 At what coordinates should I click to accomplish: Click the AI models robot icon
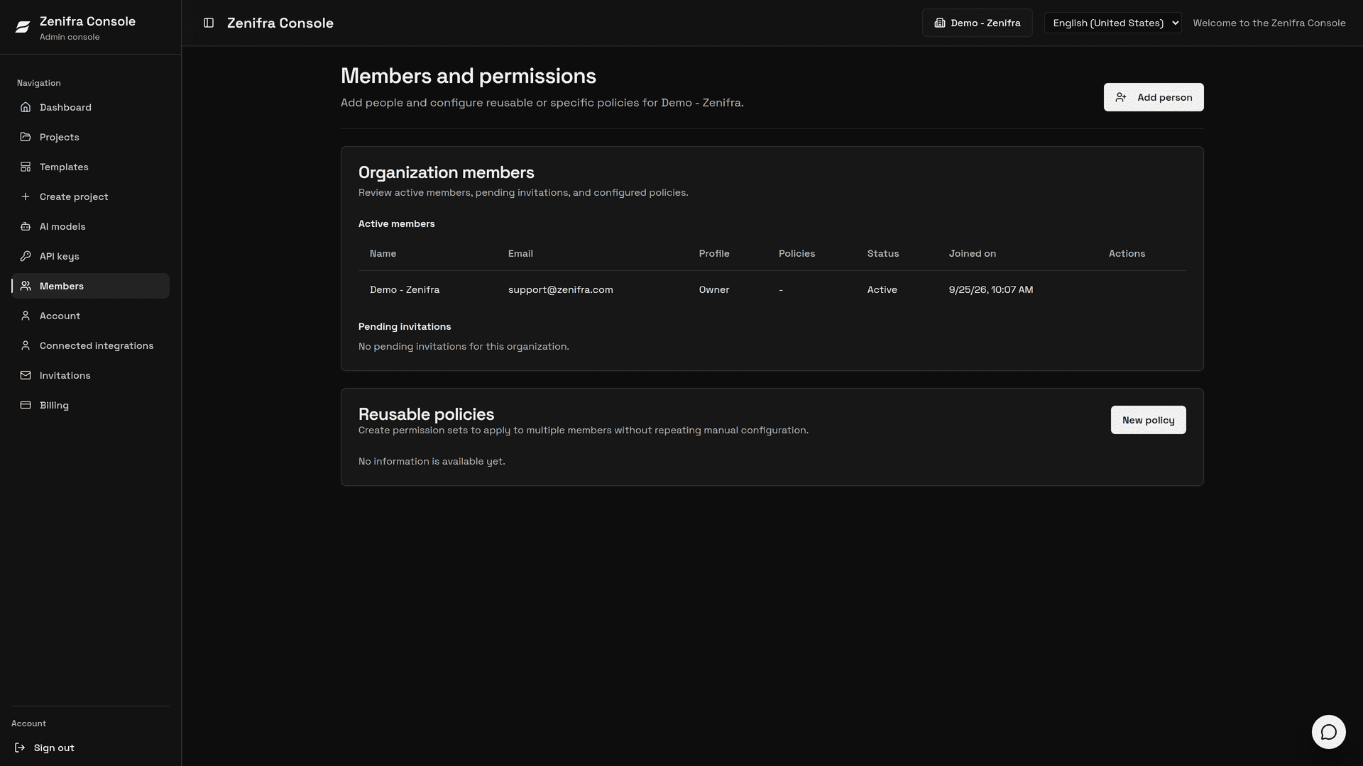click(26, 226)
